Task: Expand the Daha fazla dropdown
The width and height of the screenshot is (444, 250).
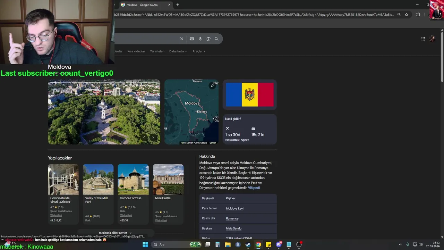Action: 178,51
